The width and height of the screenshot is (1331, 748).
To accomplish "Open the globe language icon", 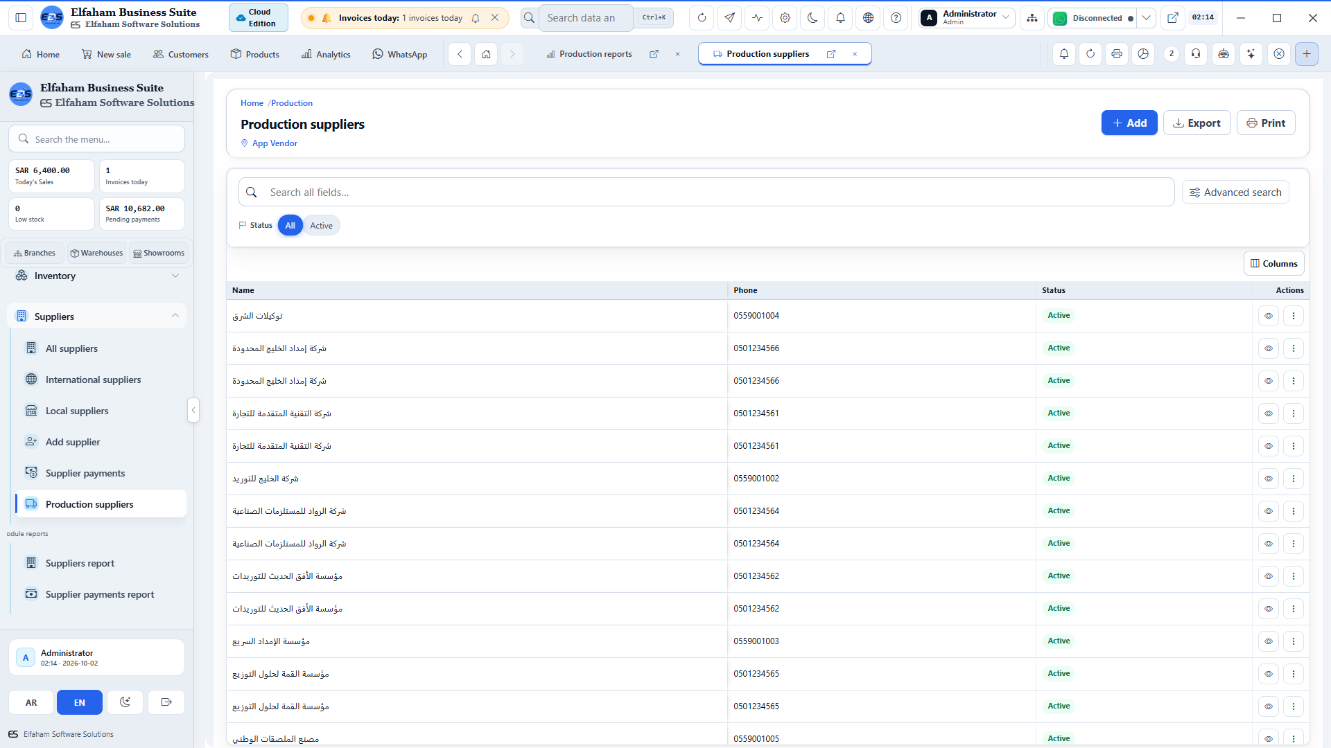I will pos(868,18).
